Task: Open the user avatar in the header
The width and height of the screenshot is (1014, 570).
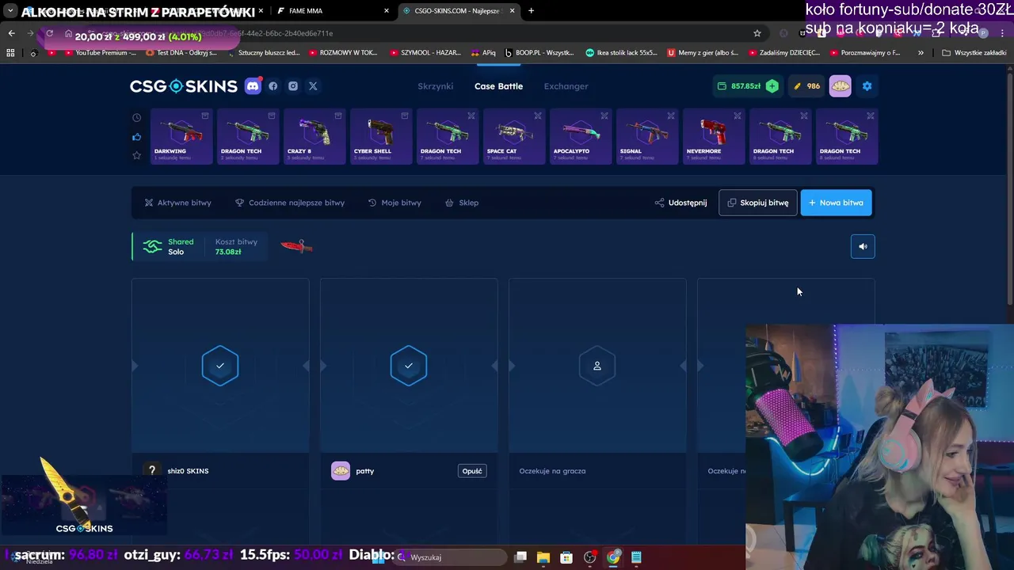Action: click(841, 86)
